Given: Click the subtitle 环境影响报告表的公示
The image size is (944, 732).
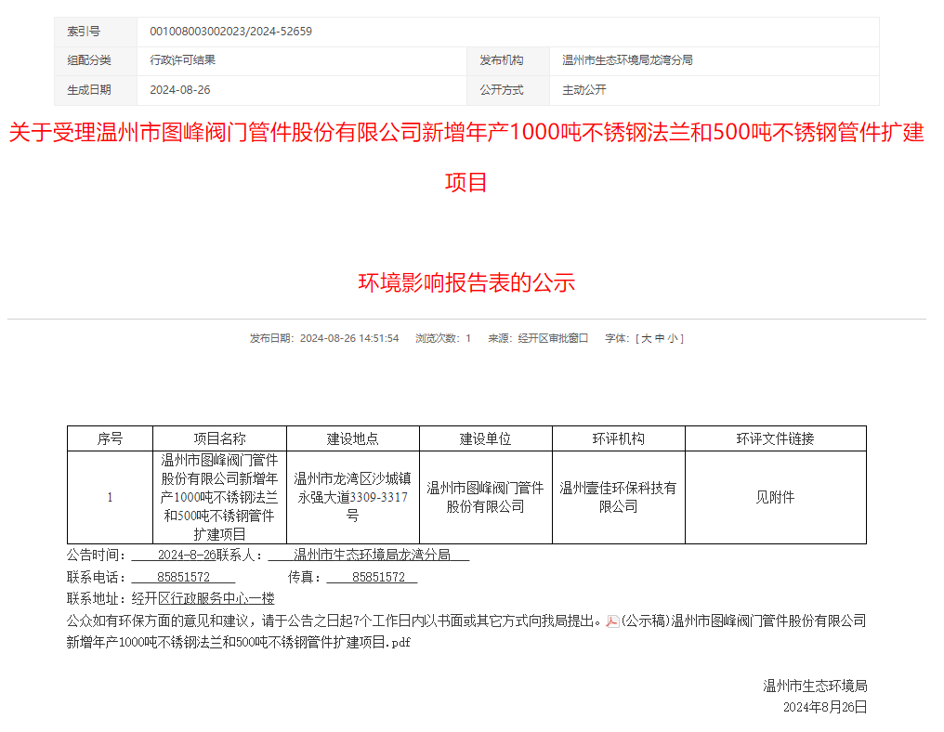Looking at the screenshot, I should pyautogui.click(x=466, y=282).
